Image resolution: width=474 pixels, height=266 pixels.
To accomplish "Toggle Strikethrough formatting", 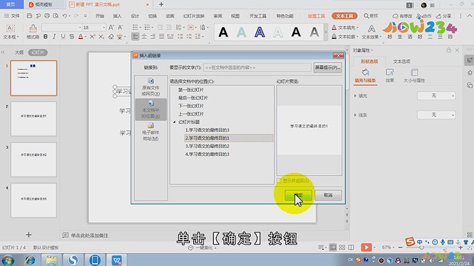I will tap(72, 37).
